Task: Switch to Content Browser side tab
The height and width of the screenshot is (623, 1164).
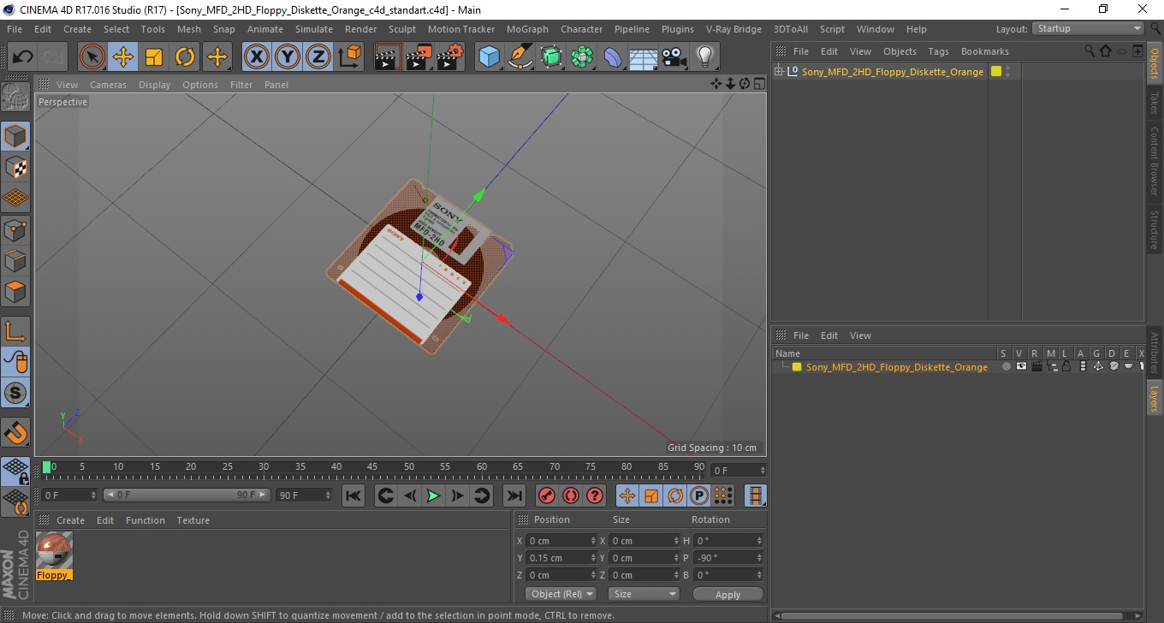Action: (x=1155, y=161)
